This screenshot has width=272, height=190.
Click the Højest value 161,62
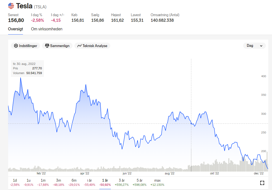pyautogui.click(x=118, y=20)
